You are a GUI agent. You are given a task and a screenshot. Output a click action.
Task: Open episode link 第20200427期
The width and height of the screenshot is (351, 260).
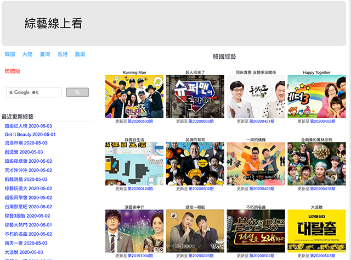262,121
